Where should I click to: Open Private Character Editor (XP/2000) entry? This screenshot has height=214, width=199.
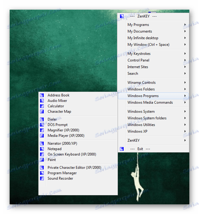pyautogui.click(x=78, y=168)
